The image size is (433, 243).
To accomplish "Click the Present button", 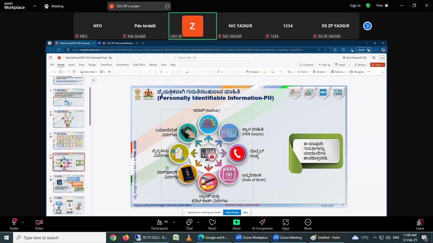I will 340,65.
